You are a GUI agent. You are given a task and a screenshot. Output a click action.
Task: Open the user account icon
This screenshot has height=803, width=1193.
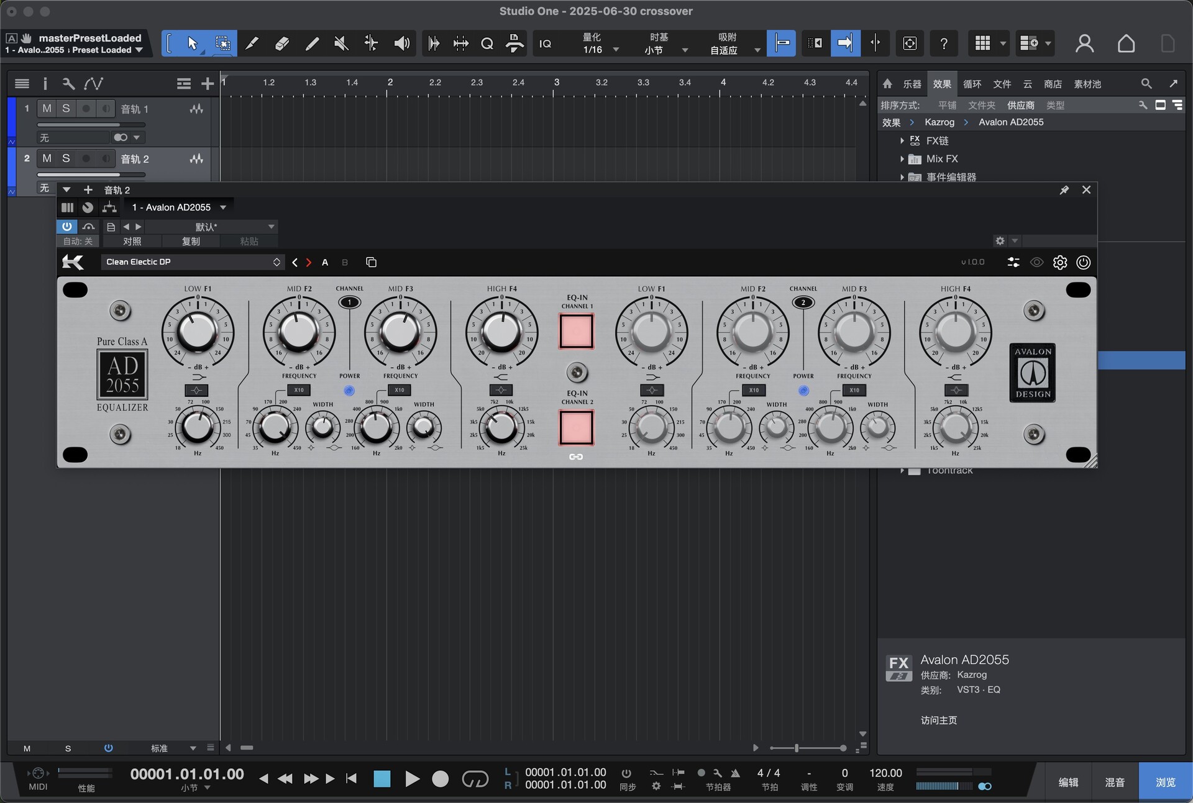[1084, 43]
